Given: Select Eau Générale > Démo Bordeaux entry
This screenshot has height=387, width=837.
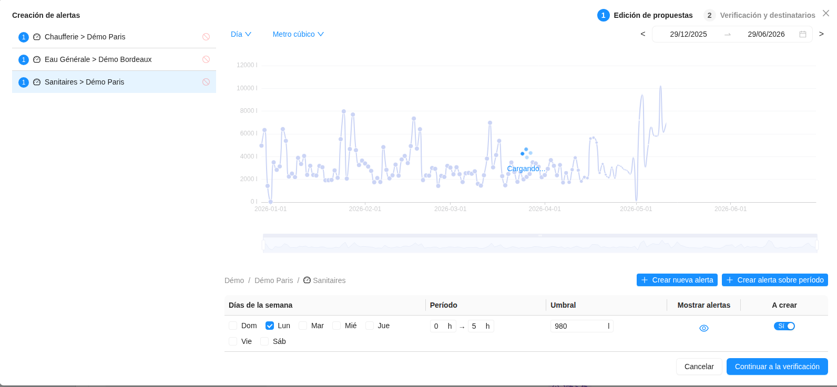Looking at the screenshot, I should pyautogui.click(x=114, y=59).
